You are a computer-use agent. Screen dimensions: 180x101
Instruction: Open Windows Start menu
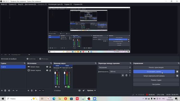[3, 98]
